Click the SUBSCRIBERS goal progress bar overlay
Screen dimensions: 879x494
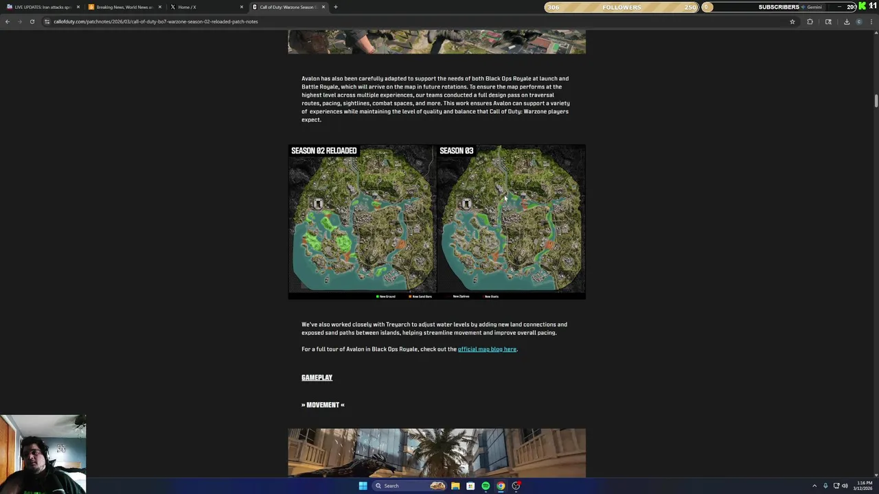(x=779, y=7)
